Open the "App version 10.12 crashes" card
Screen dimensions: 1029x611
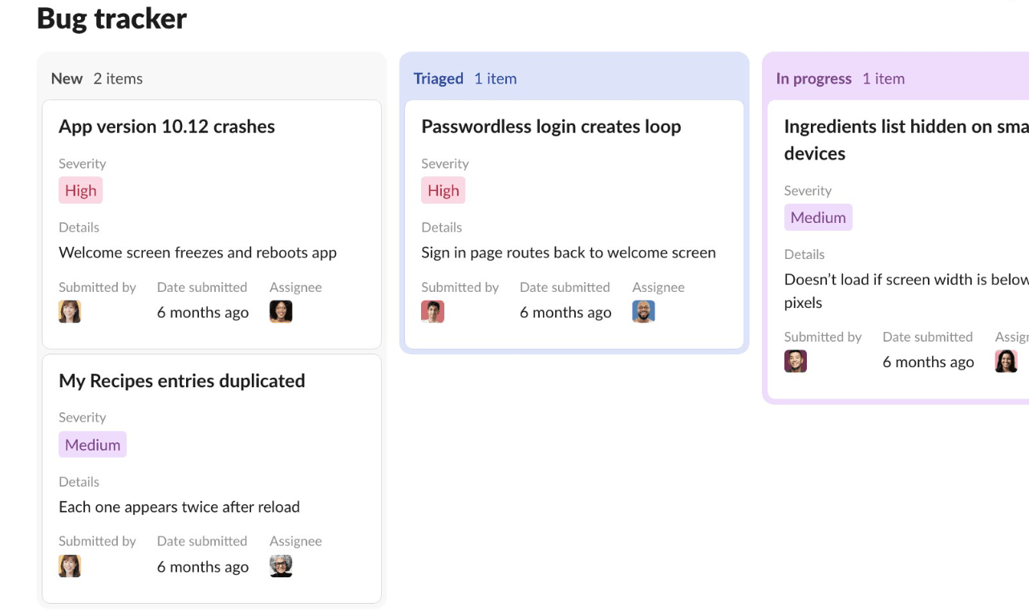[x=166, y=126]
